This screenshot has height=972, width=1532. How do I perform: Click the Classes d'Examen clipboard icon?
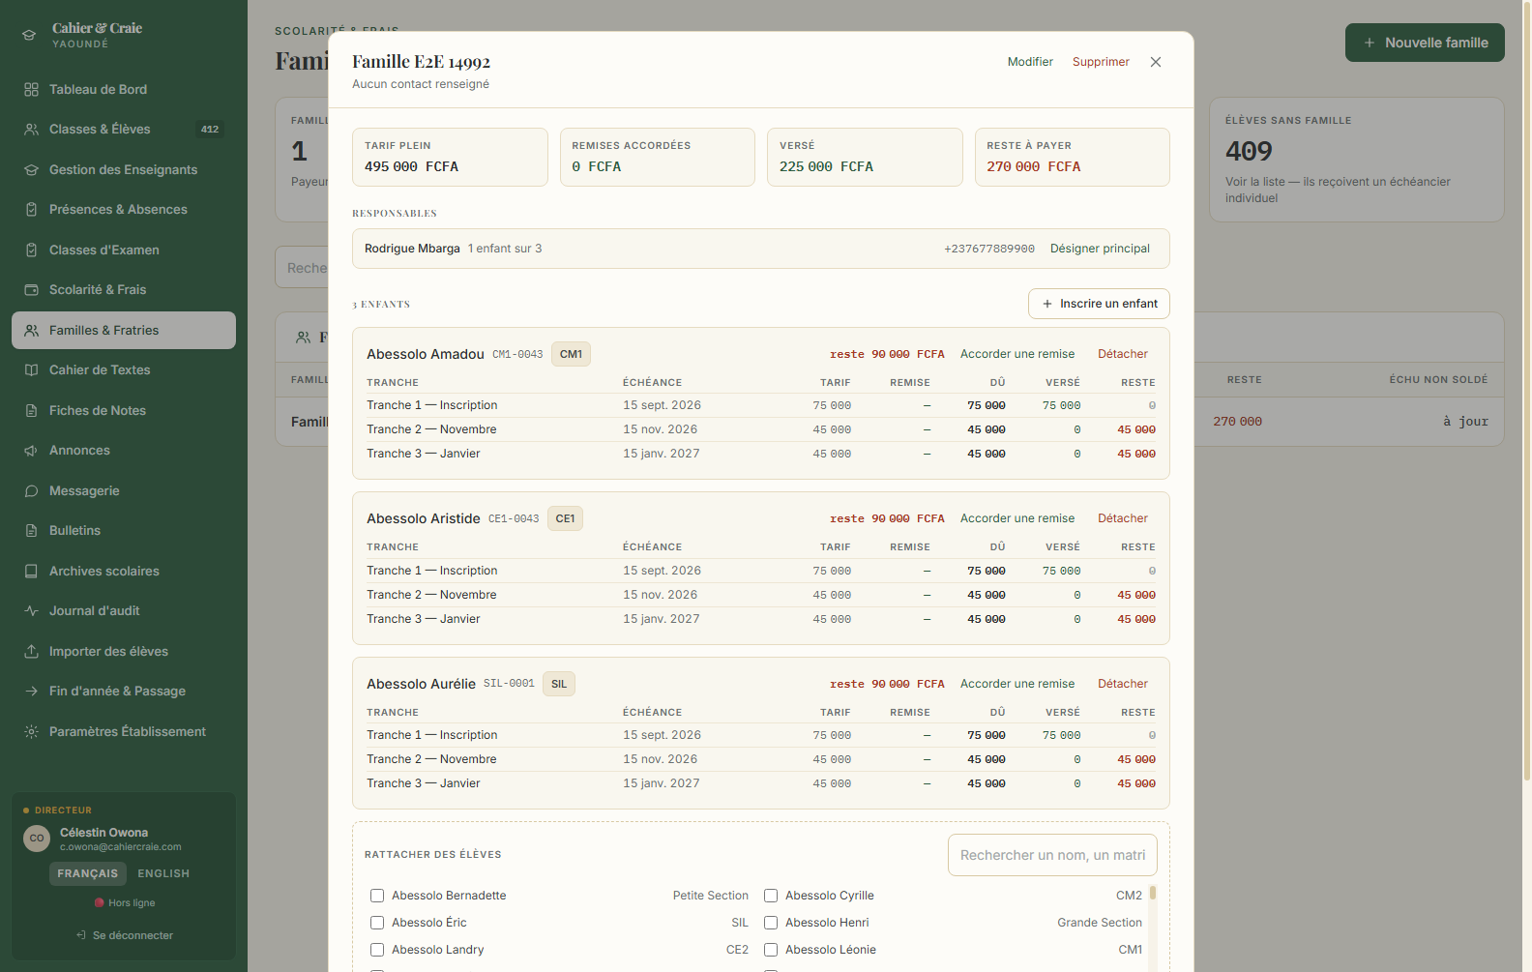[x=31, y=250]
